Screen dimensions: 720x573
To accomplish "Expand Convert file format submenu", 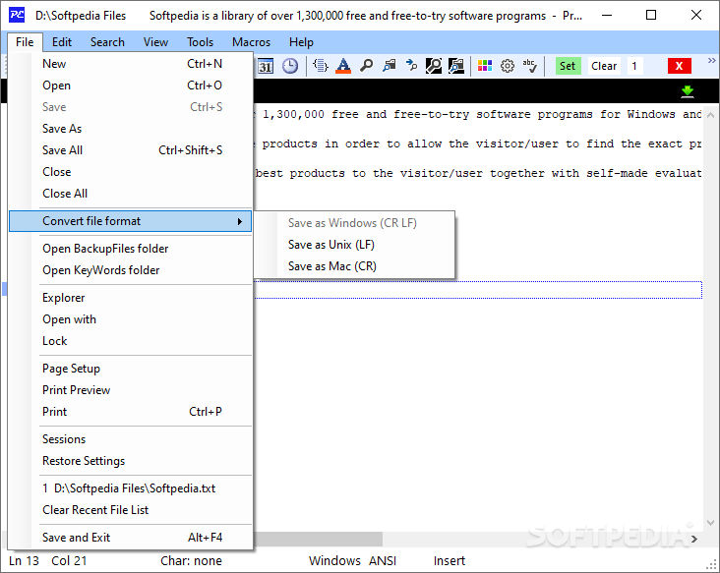I will [131, 221].
